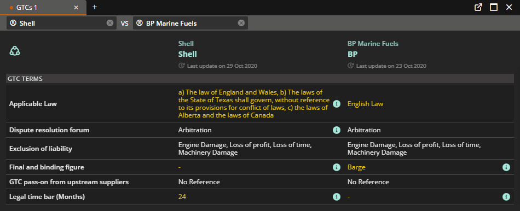520x211 pixels.
Task: Click the Shell last update refresh icon
Action: click(181, 66)
